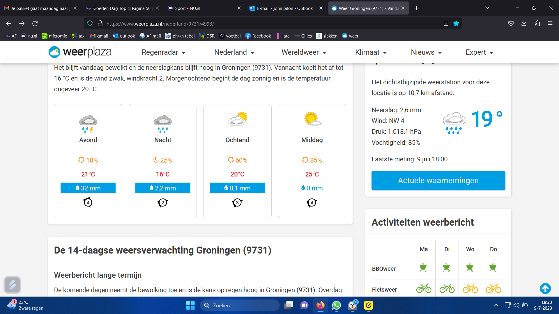Click the blue scroll-to-top arrow button

coord(545,288)
